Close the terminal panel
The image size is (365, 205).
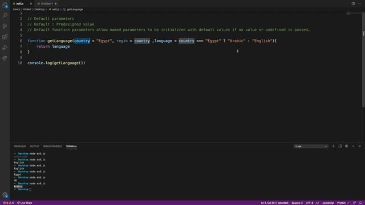[x=360, y=146]
